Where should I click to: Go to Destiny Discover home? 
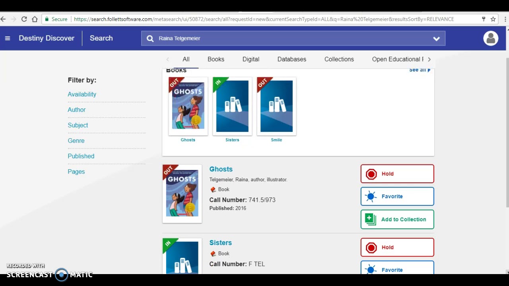[x=47, y=38]
